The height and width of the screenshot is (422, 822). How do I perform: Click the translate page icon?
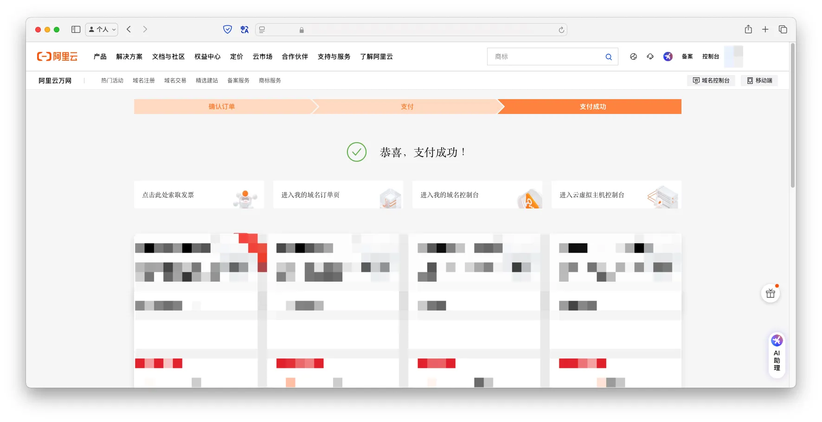point(244,30)
